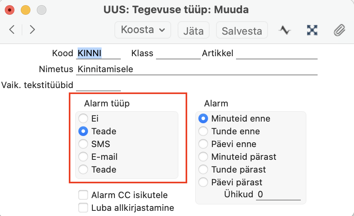
Task: Click the four-arrow expand window icon
Action: point(312,30)
